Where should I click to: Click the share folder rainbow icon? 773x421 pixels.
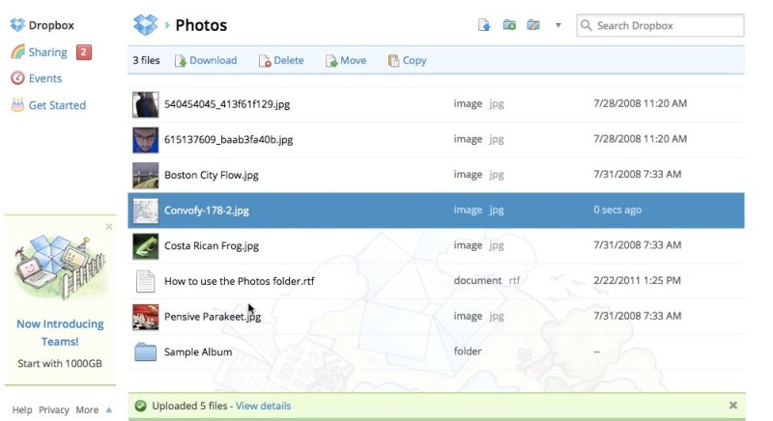533,25
